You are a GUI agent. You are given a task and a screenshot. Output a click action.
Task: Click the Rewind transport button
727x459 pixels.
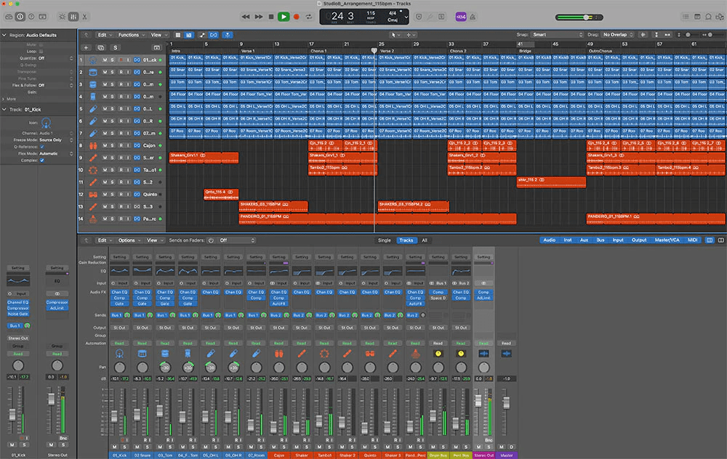[x=246, y=16]
